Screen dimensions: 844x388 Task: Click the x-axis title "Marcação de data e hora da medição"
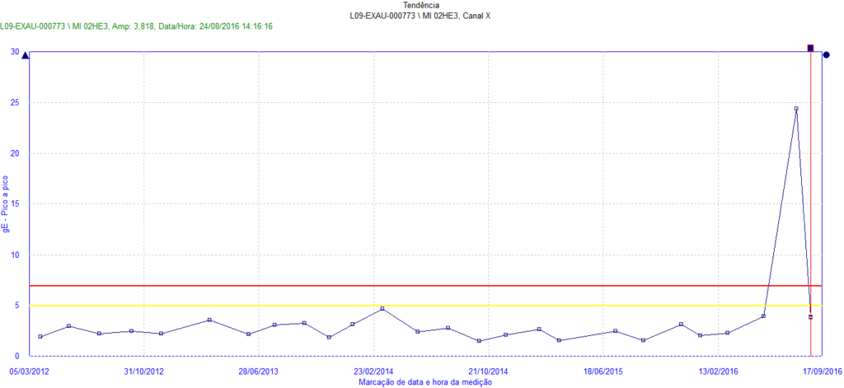[x=425, y=381]
